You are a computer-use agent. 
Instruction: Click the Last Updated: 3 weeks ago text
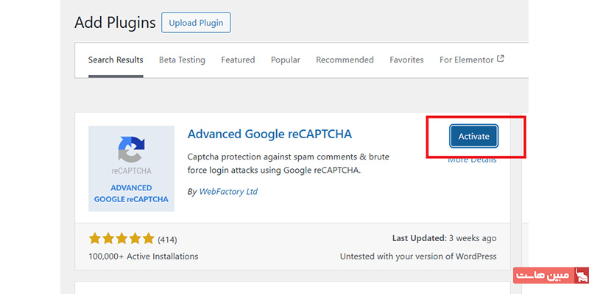tap(444, 238)
